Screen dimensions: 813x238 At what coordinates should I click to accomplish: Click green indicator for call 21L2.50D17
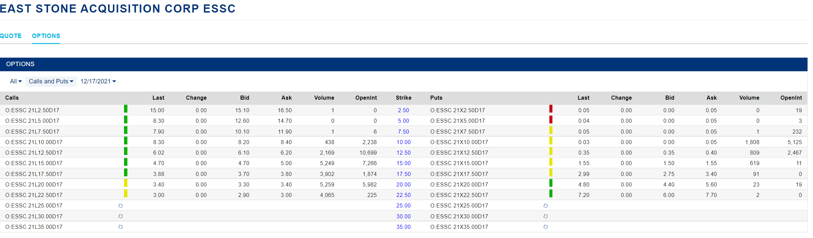(126, 108)
